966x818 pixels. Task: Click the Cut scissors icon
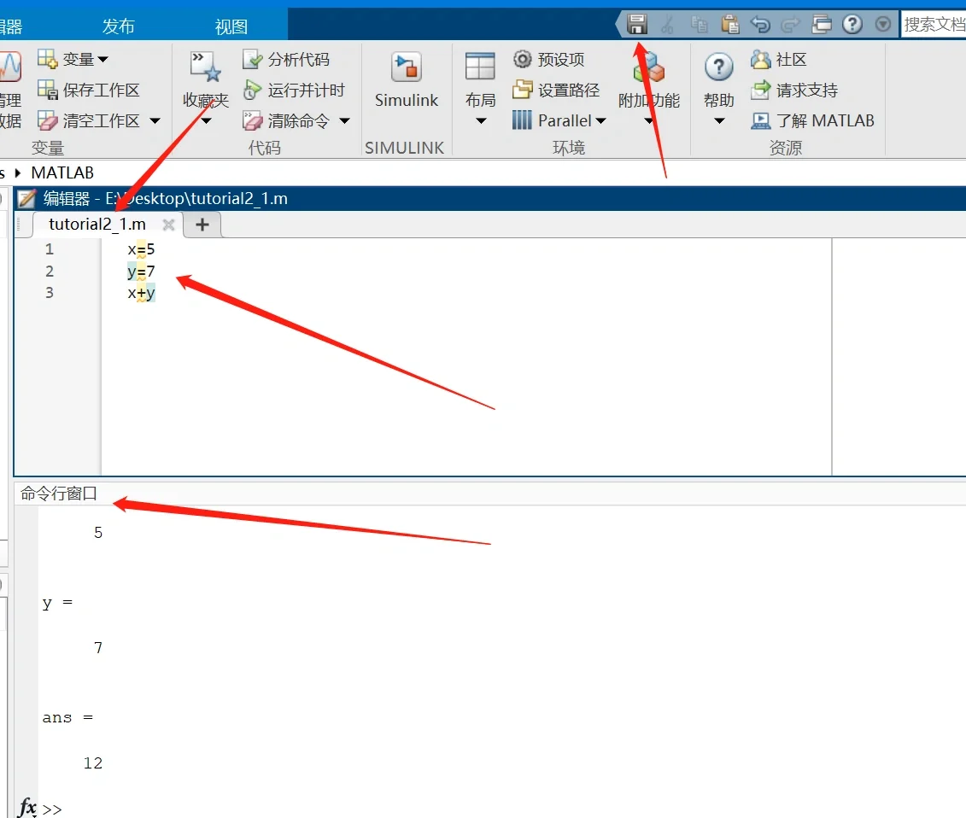tap(667, 25)
